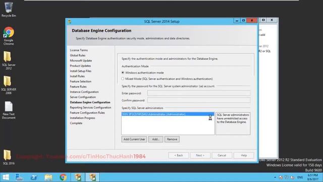
Task: Select Install Rules step
Action: [77, 76]
